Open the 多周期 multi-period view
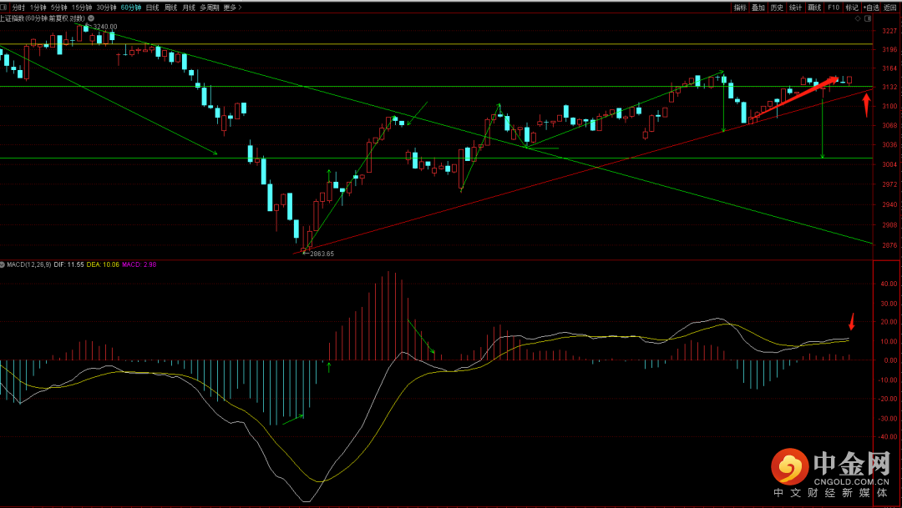The width and height of the screenshot is (902, 508). coord(210,8)
